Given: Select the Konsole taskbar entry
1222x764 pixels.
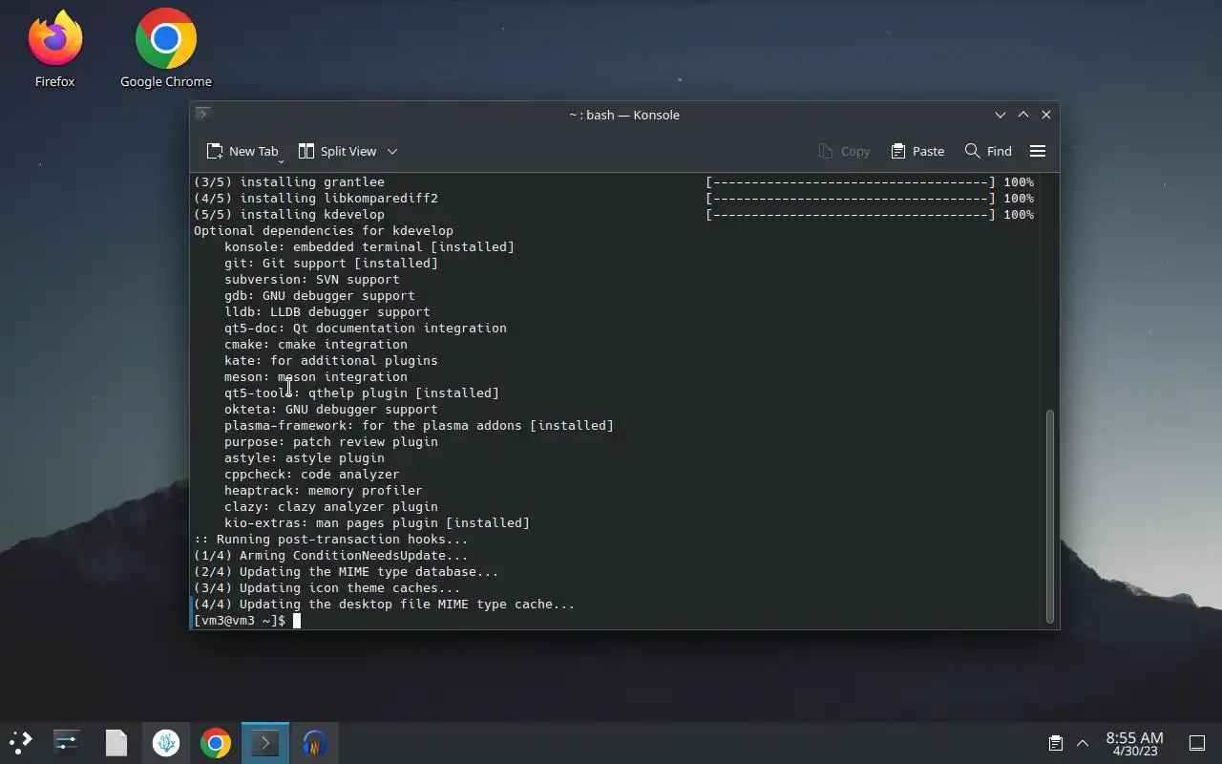Looking at the screenshot, I should point(265,742).
